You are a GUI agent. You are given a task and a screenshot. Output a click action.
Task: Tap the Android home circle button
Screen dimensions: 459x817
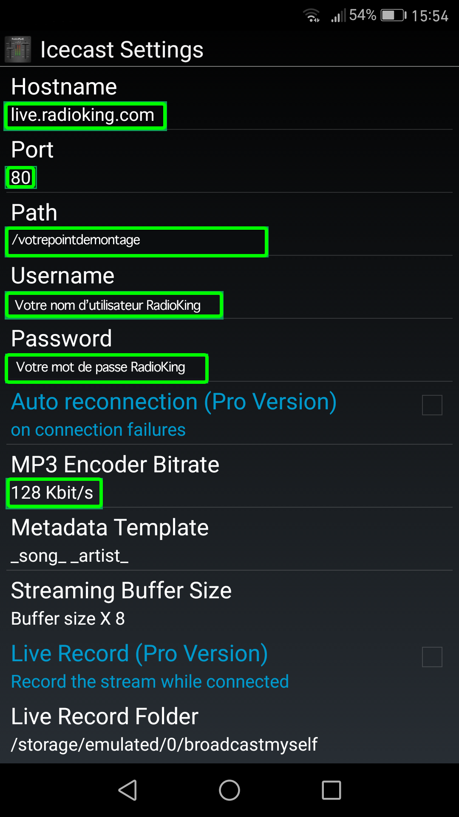click(229, 790)
